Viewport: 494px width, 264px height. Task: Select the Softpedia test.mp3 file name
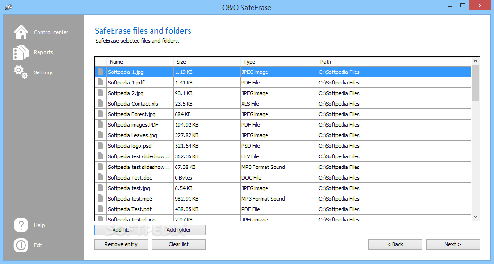point(130,199)
